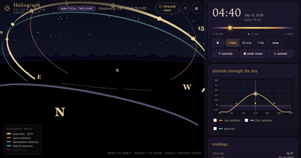The width and height of the screenshot is (301, 158).
Task: Enable the Dec solstice checkbox
Action: [246, 120]
